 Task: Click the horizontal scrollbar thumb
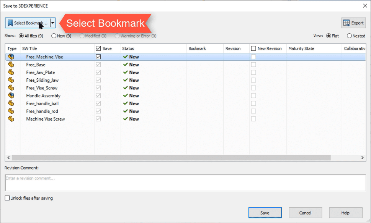[171, 158]
